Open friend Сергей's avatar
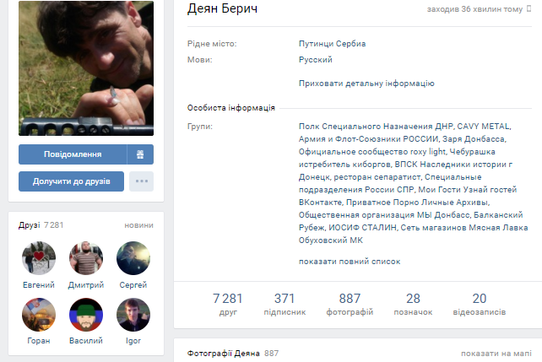542x362 pixels. tap(133, 258)
